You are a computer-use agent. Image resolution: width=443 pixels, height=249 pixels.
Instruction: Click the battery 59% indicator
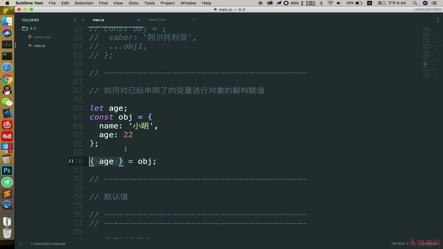[354, 3]
